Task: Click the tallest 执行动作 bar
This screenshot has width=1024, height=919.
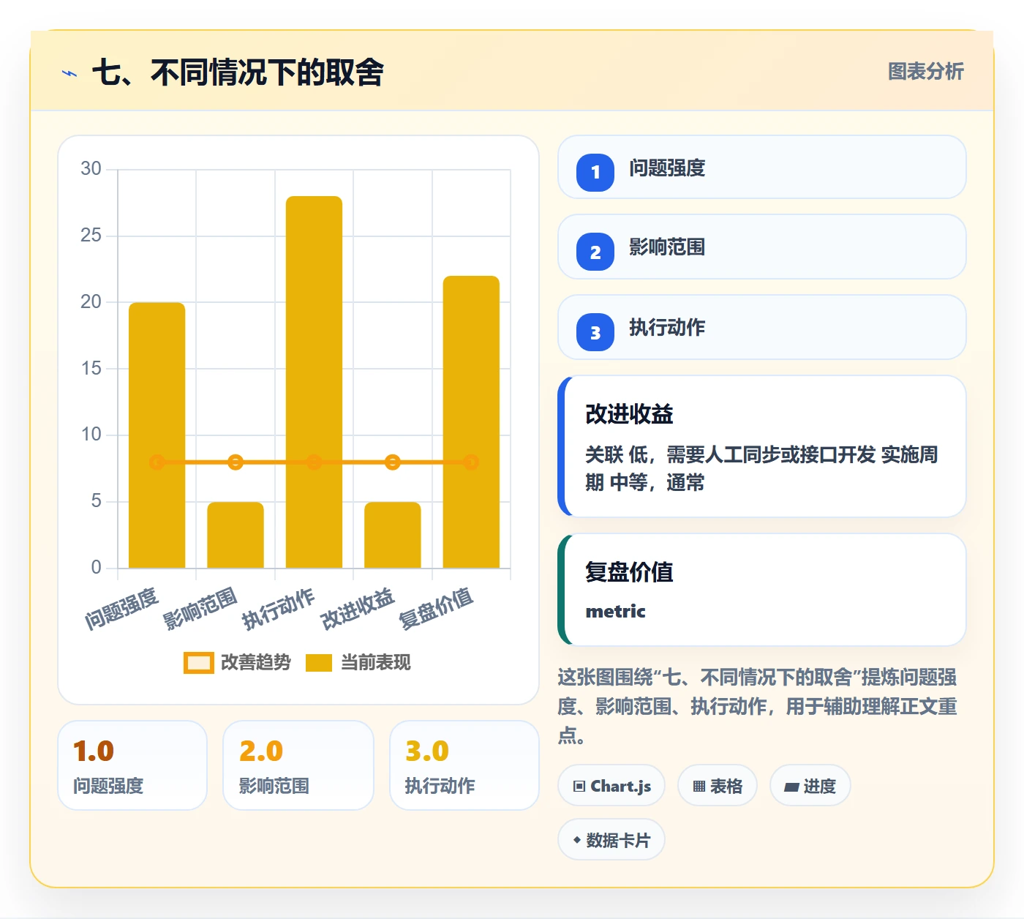Action: tap(314, 382)
